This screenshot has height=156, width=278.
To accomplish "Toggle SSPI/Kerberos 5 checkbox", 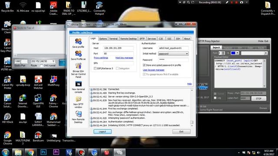I will click(x=95, y=68).
